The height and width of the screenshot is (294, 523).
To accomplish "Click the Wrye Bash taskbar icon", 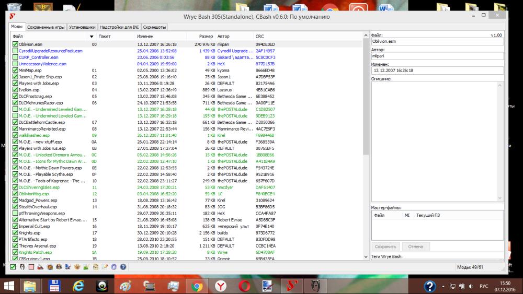I will [x=292, y=286].
